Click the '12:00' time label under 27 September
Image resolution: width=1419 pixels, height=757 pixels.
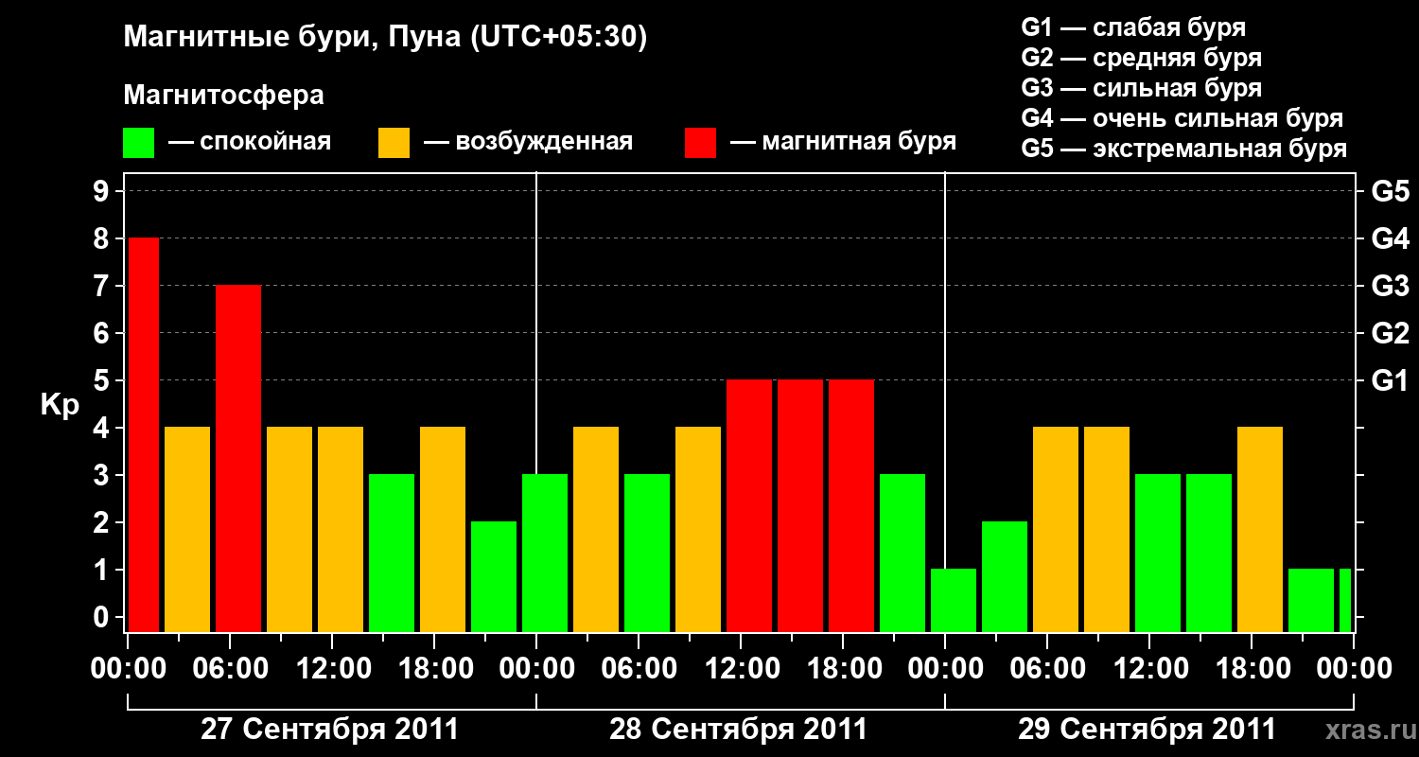point(332,668)
